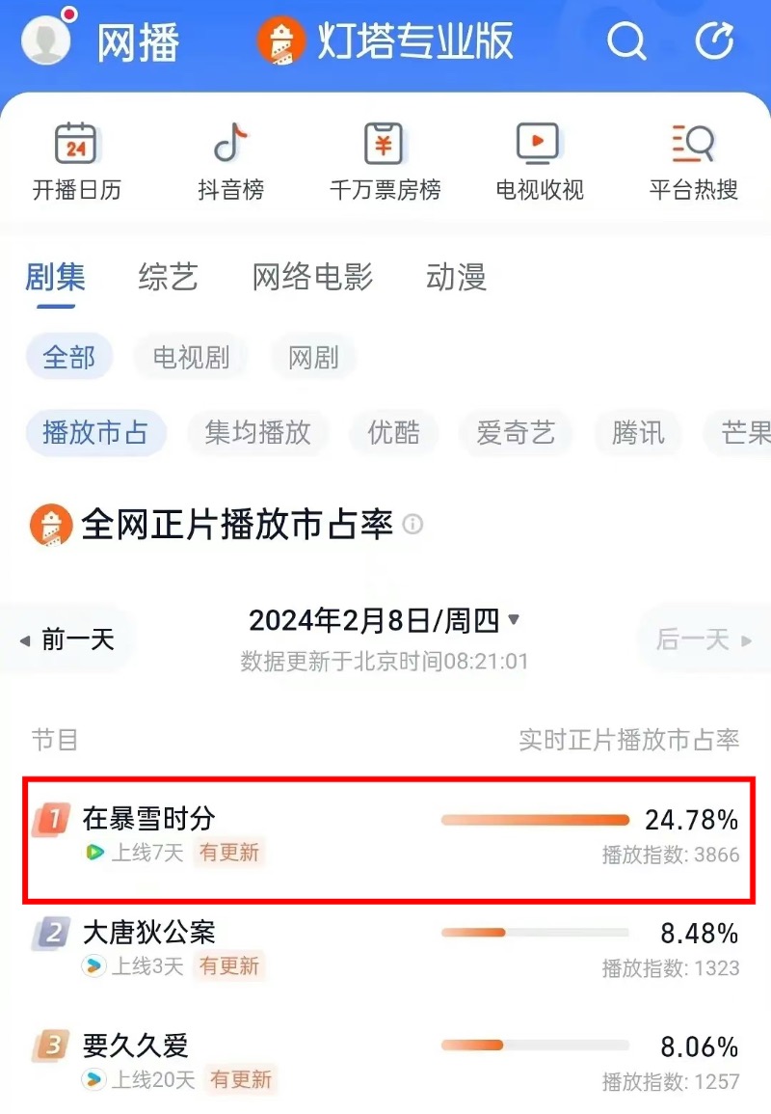This screenshot has width=771, height=1114.
Task: Open the 大唐狄公案 show entry
Action: point(149,933)
